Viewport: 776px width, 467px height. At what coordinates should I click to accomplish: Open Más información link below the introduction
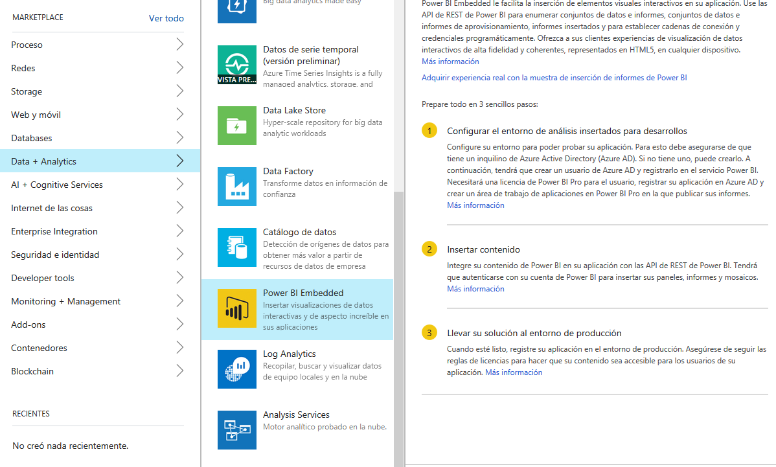coord(450,62)
